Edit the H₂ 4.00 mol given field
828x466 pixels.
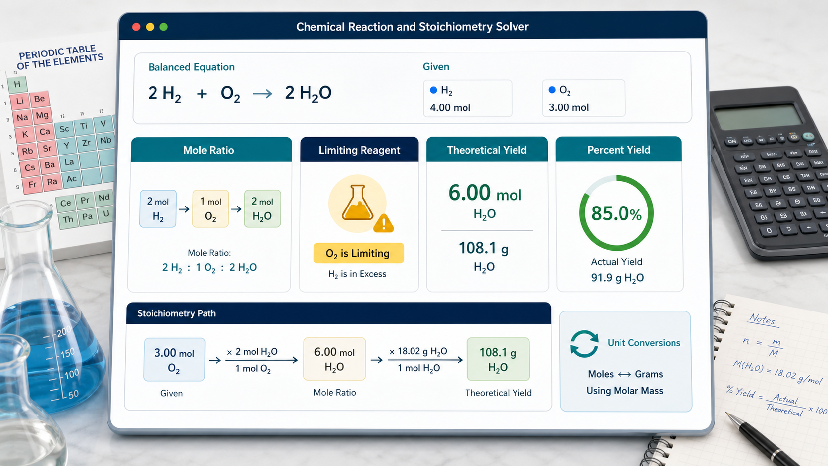point(467,99)
